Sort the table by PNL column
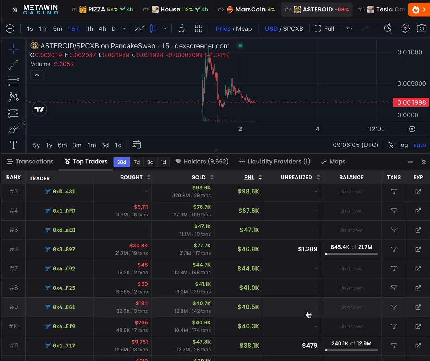Screen dimensions: 430x361 point(253,177)
